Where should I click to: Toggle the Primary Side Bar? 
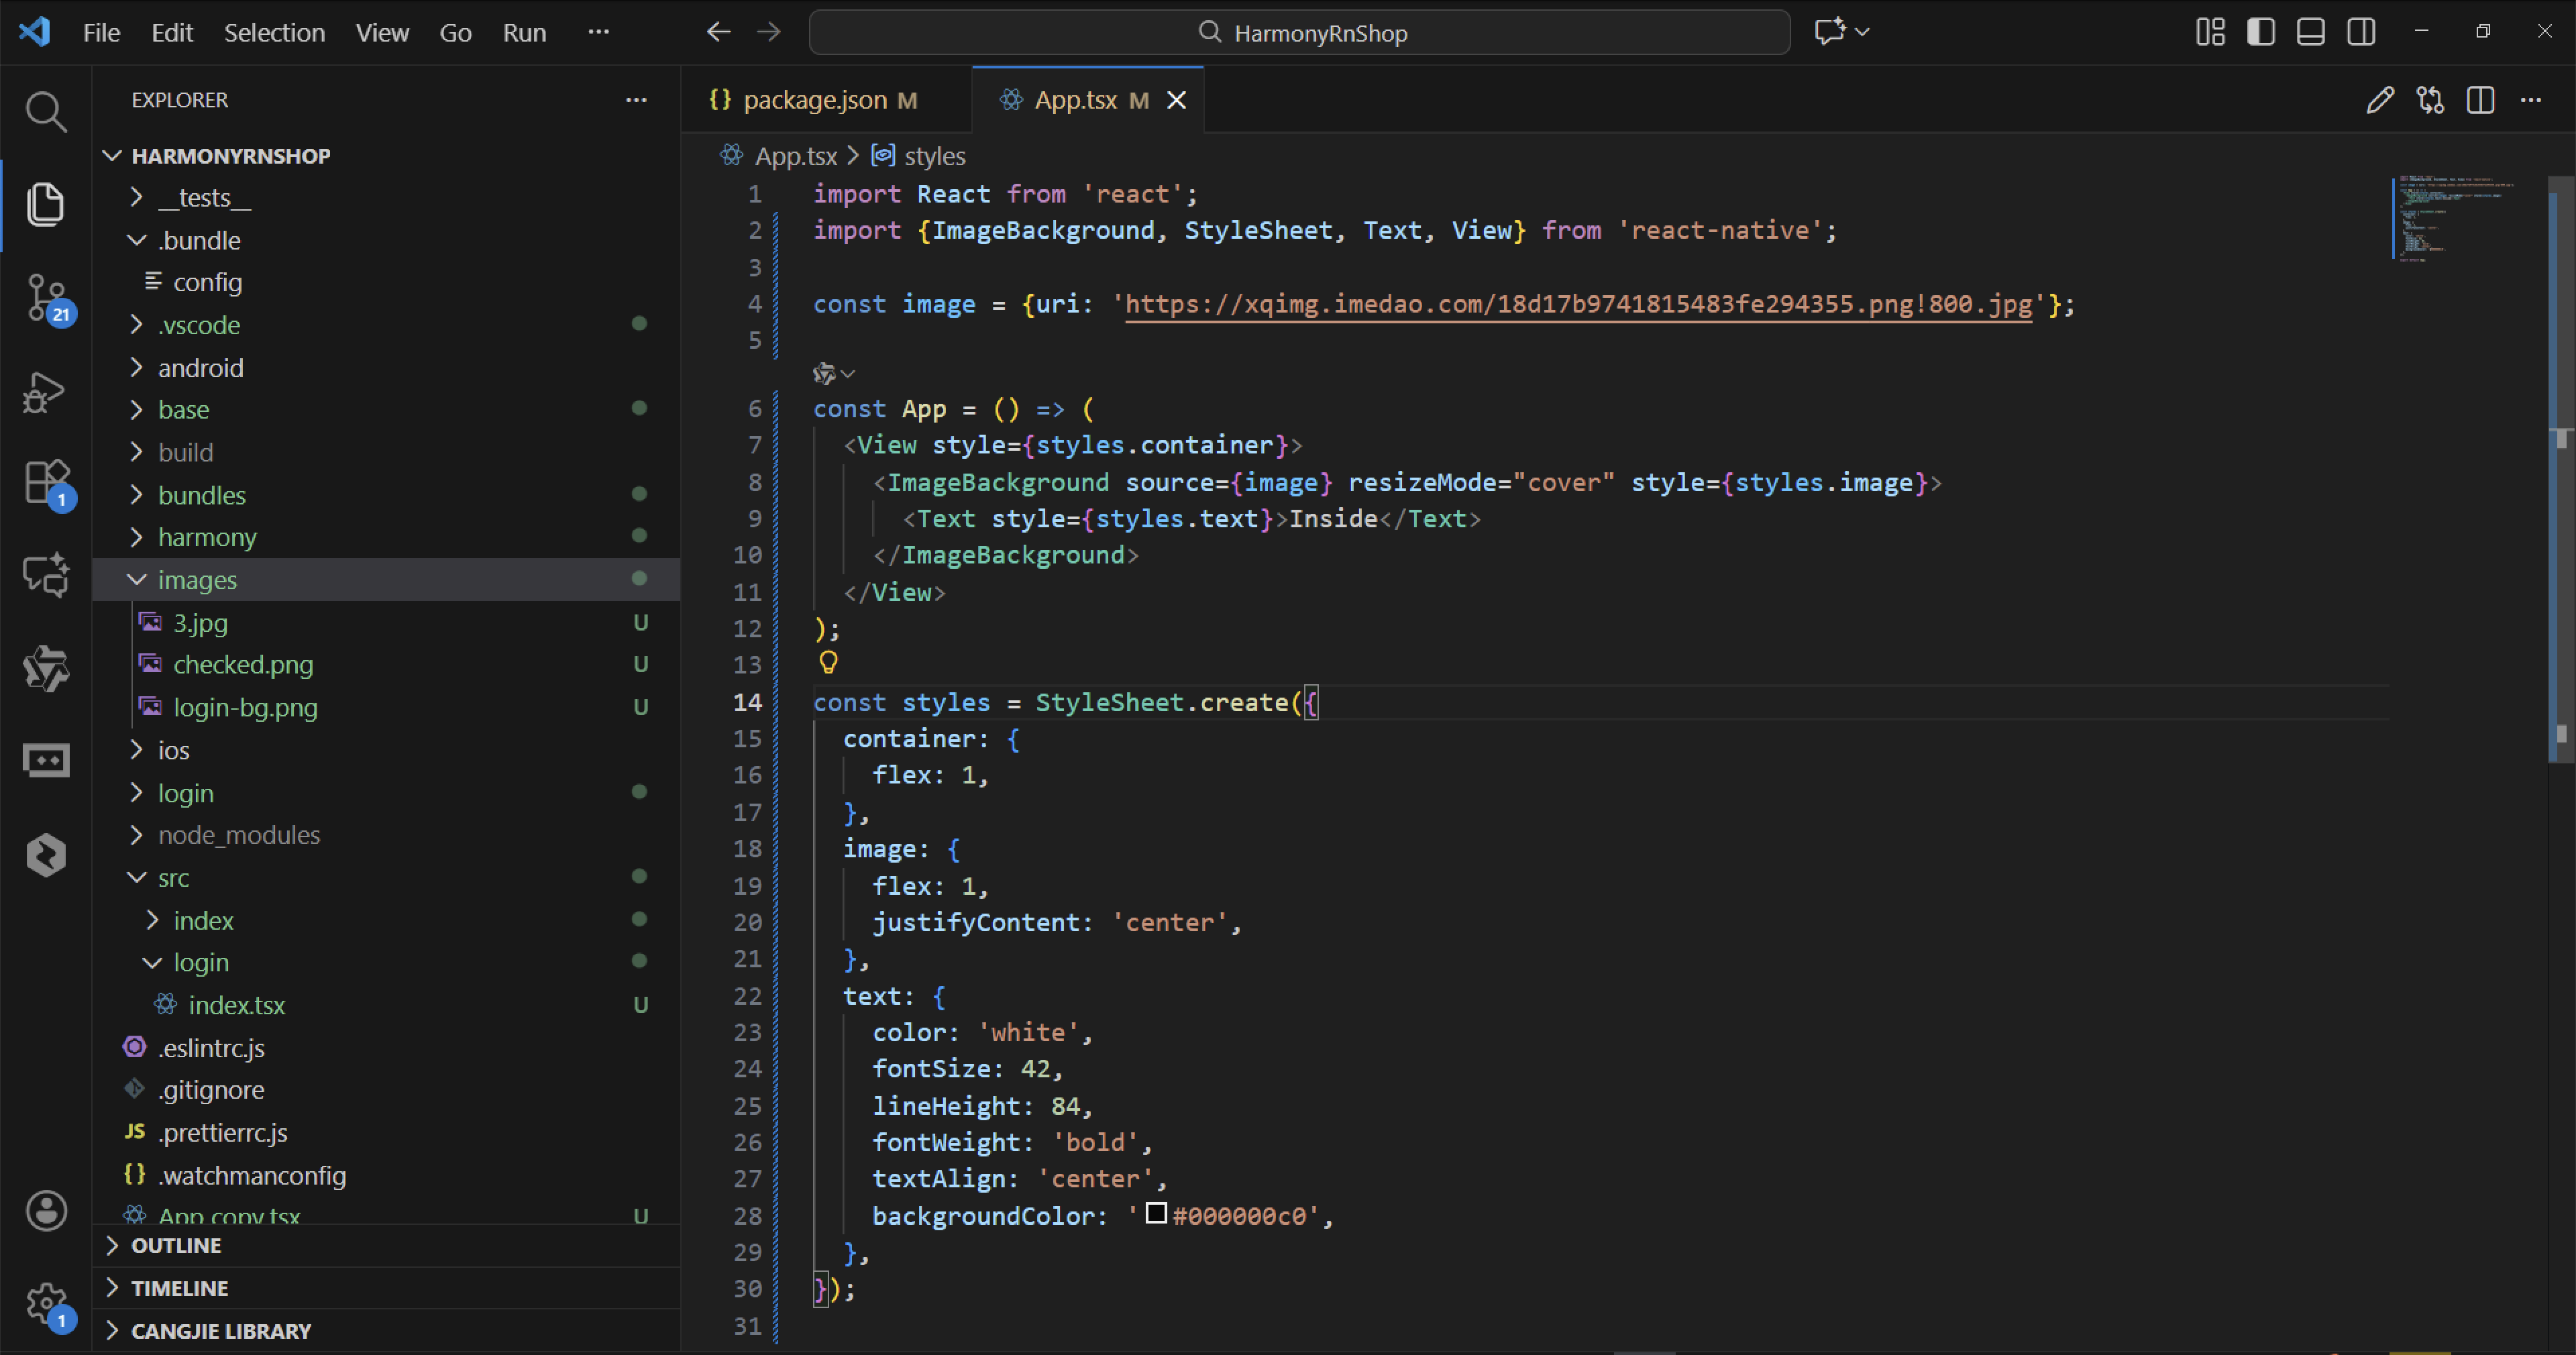tap(2260, 32)
